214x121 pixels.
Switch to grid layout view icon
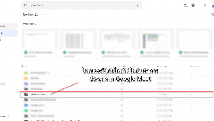pos(212,15)
